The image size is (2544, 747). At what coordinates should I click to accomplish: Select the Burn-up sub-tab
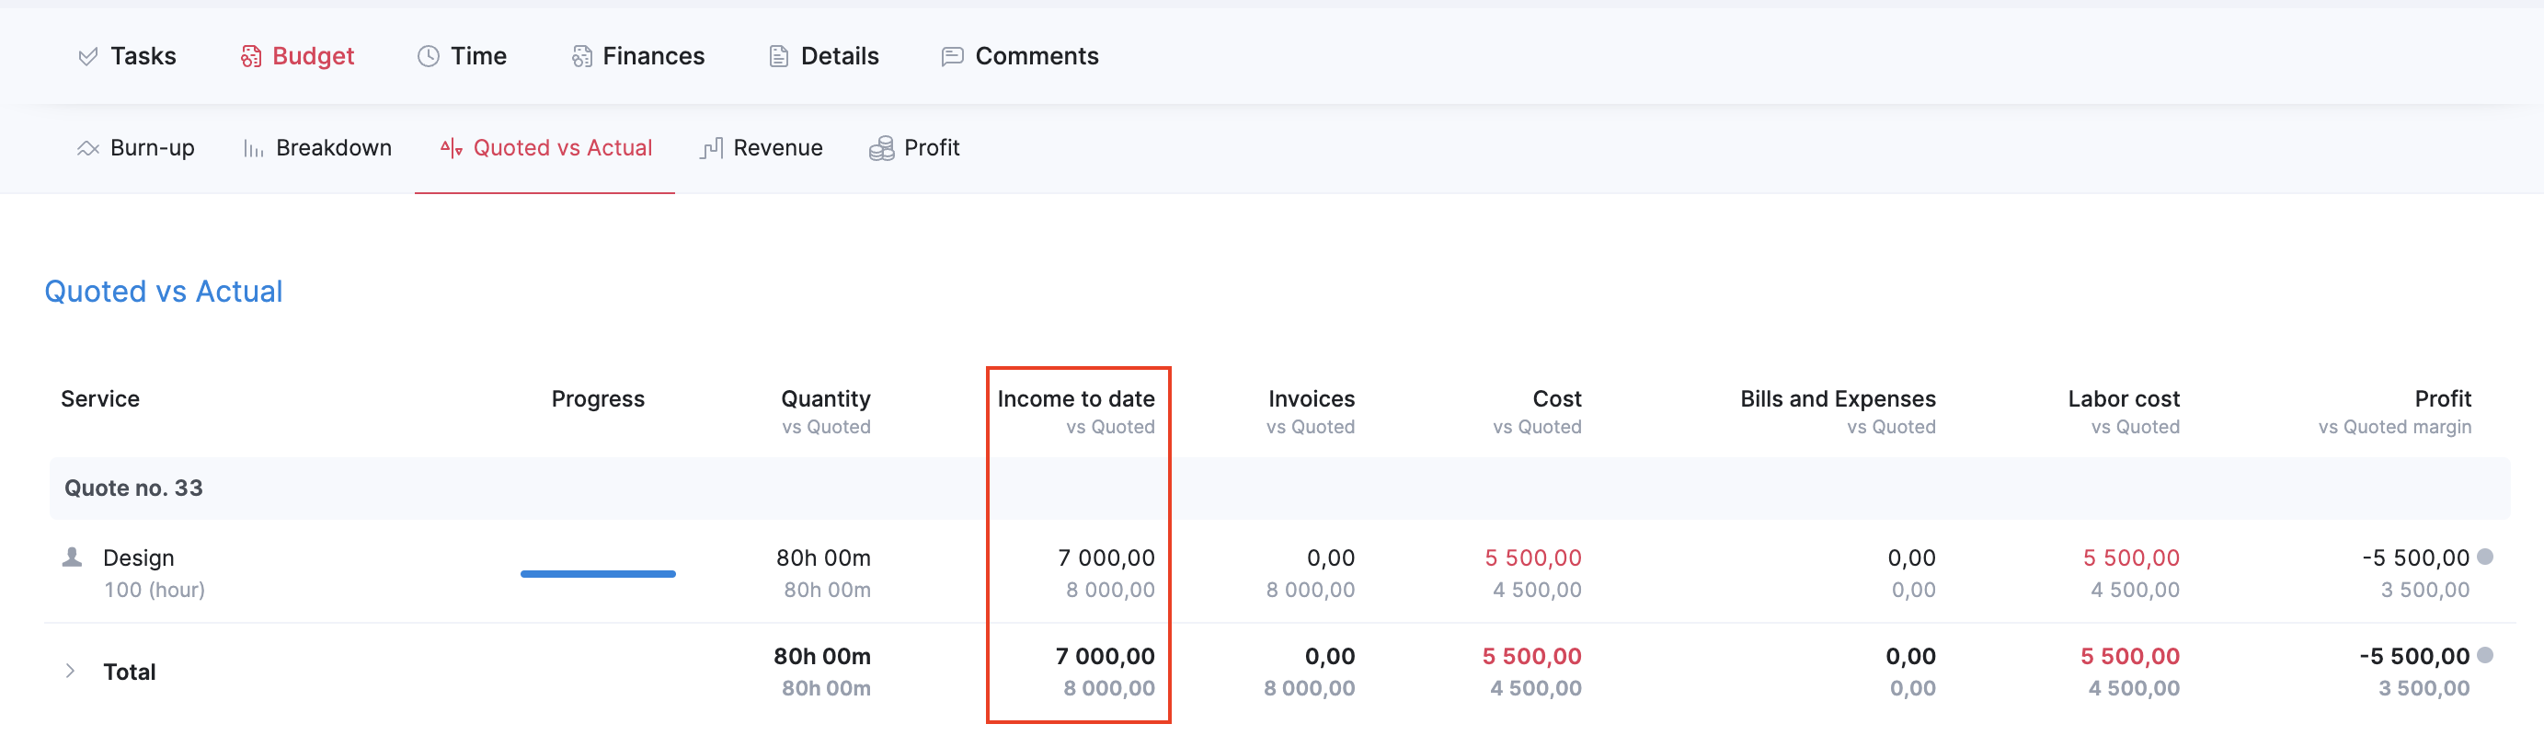click(135, 148)
